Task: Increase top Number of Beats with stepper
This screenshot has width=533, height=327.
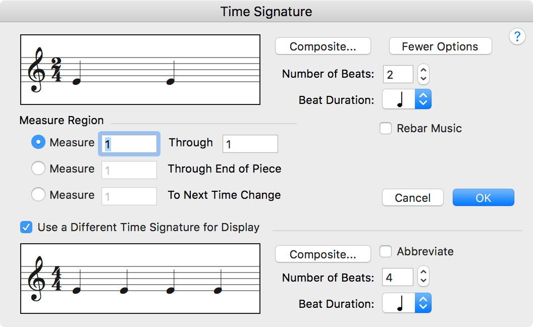Action: pyautogui.click(x=424, y=70)
